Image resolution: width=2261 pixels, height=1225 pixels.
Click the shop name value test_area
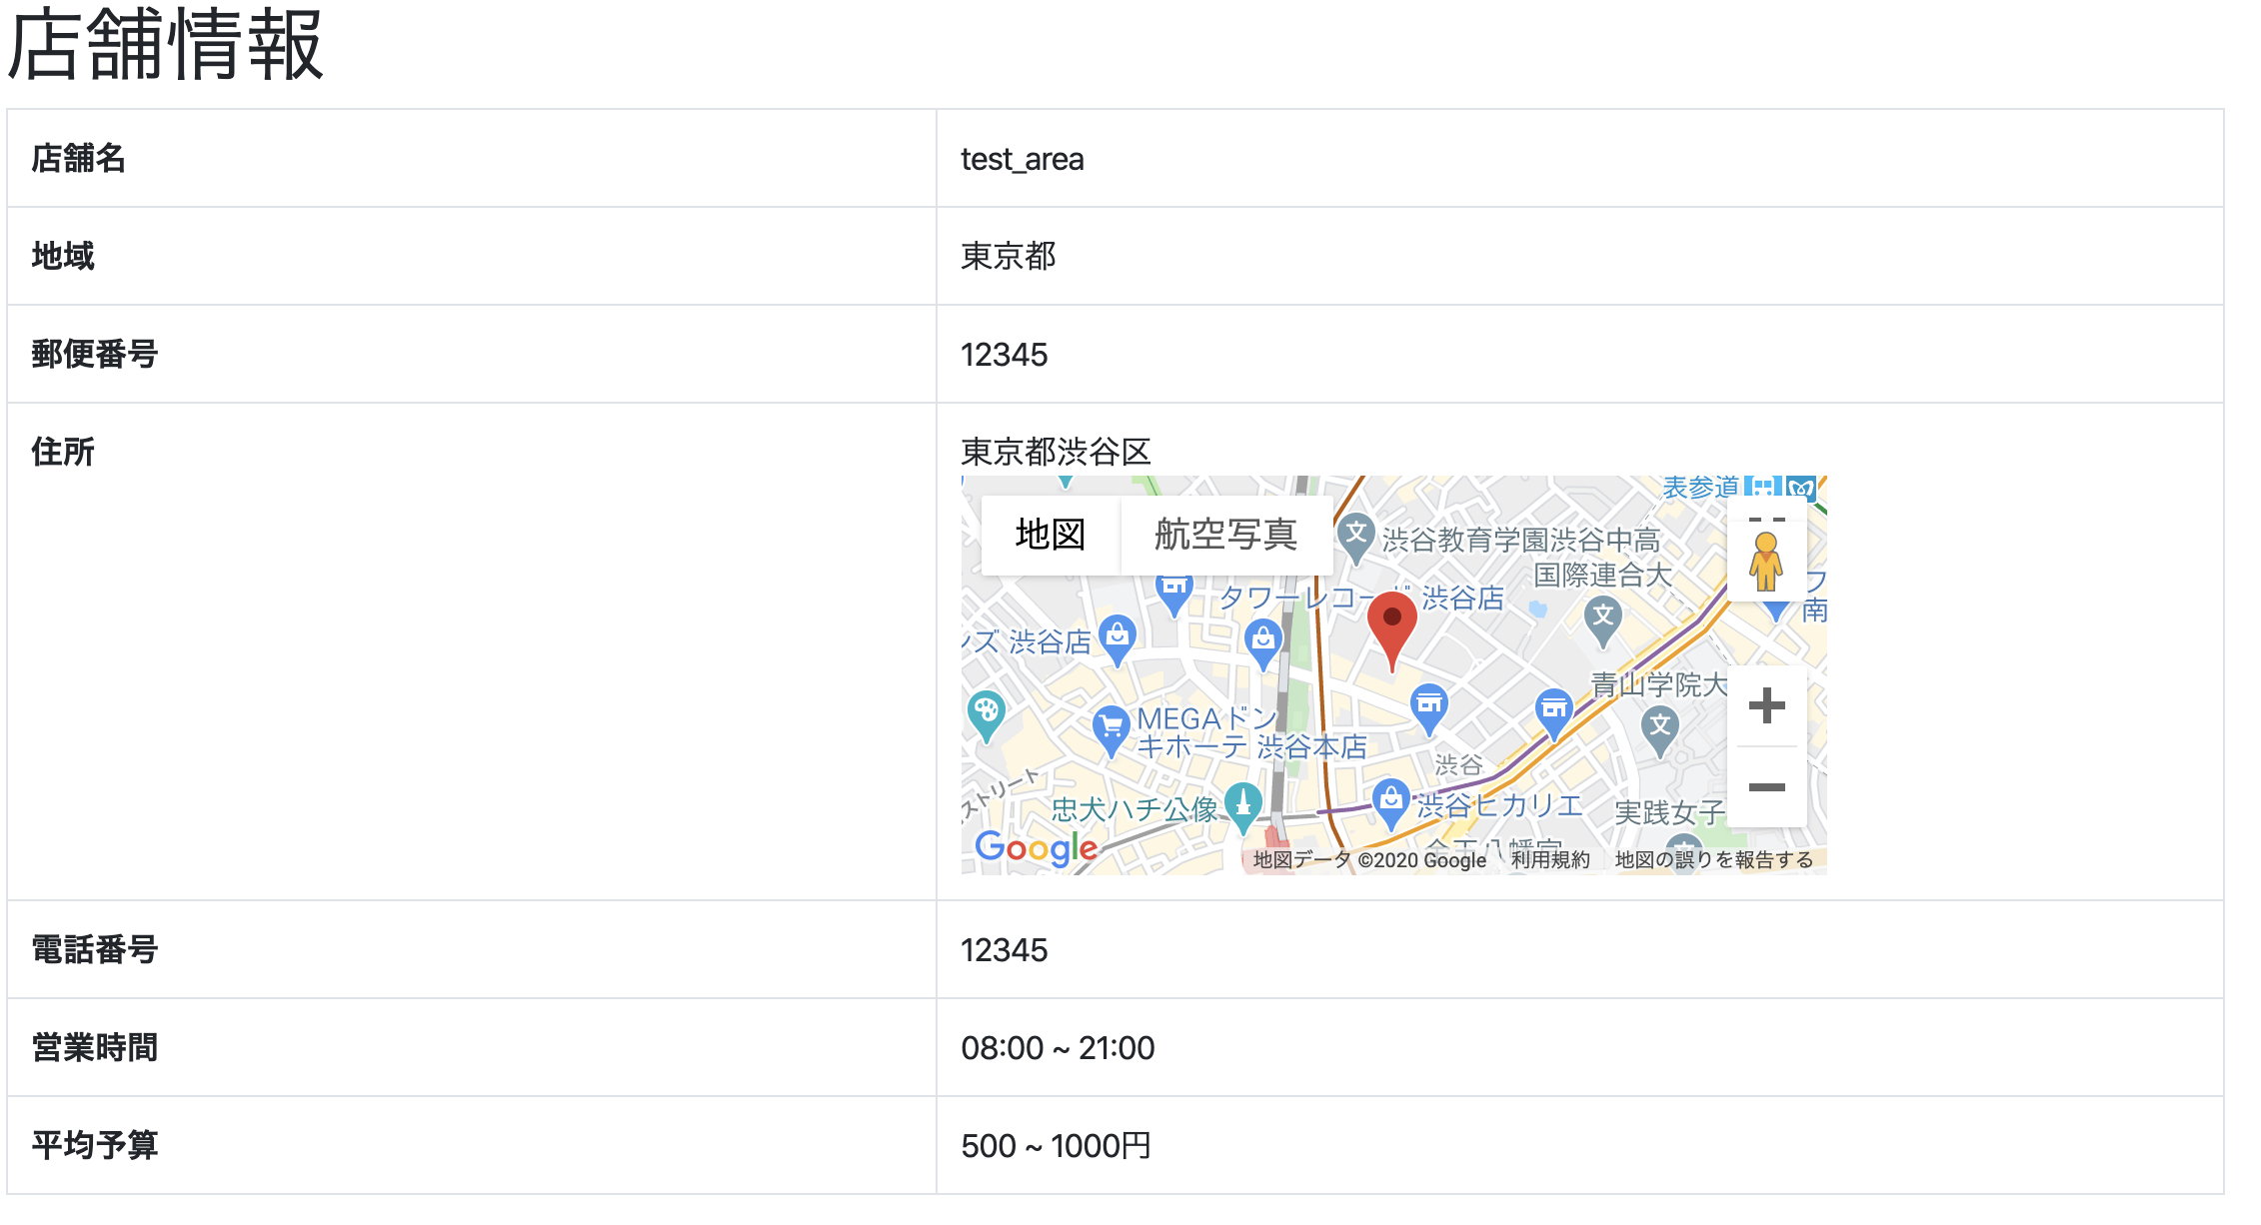(1022, 159)
